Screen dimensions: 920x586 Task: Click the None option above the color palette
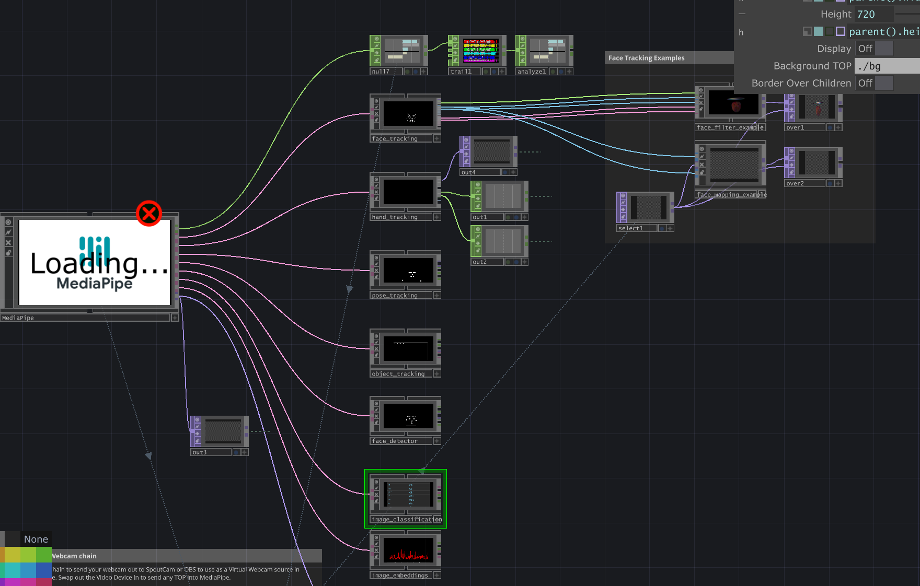click(35, 539)
